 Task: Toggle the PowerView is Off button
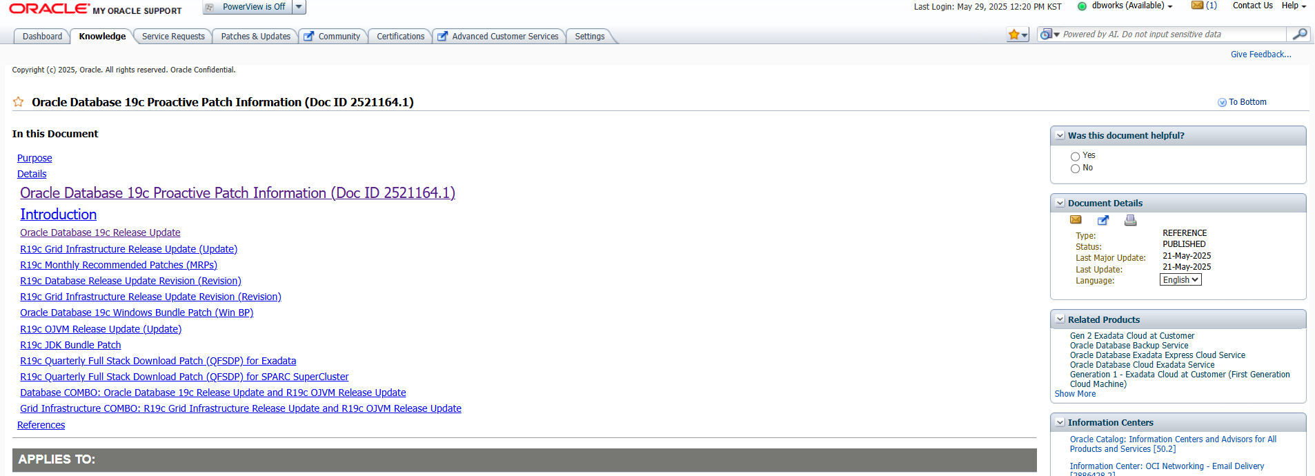pyautogui.click(x=247, y=7)
